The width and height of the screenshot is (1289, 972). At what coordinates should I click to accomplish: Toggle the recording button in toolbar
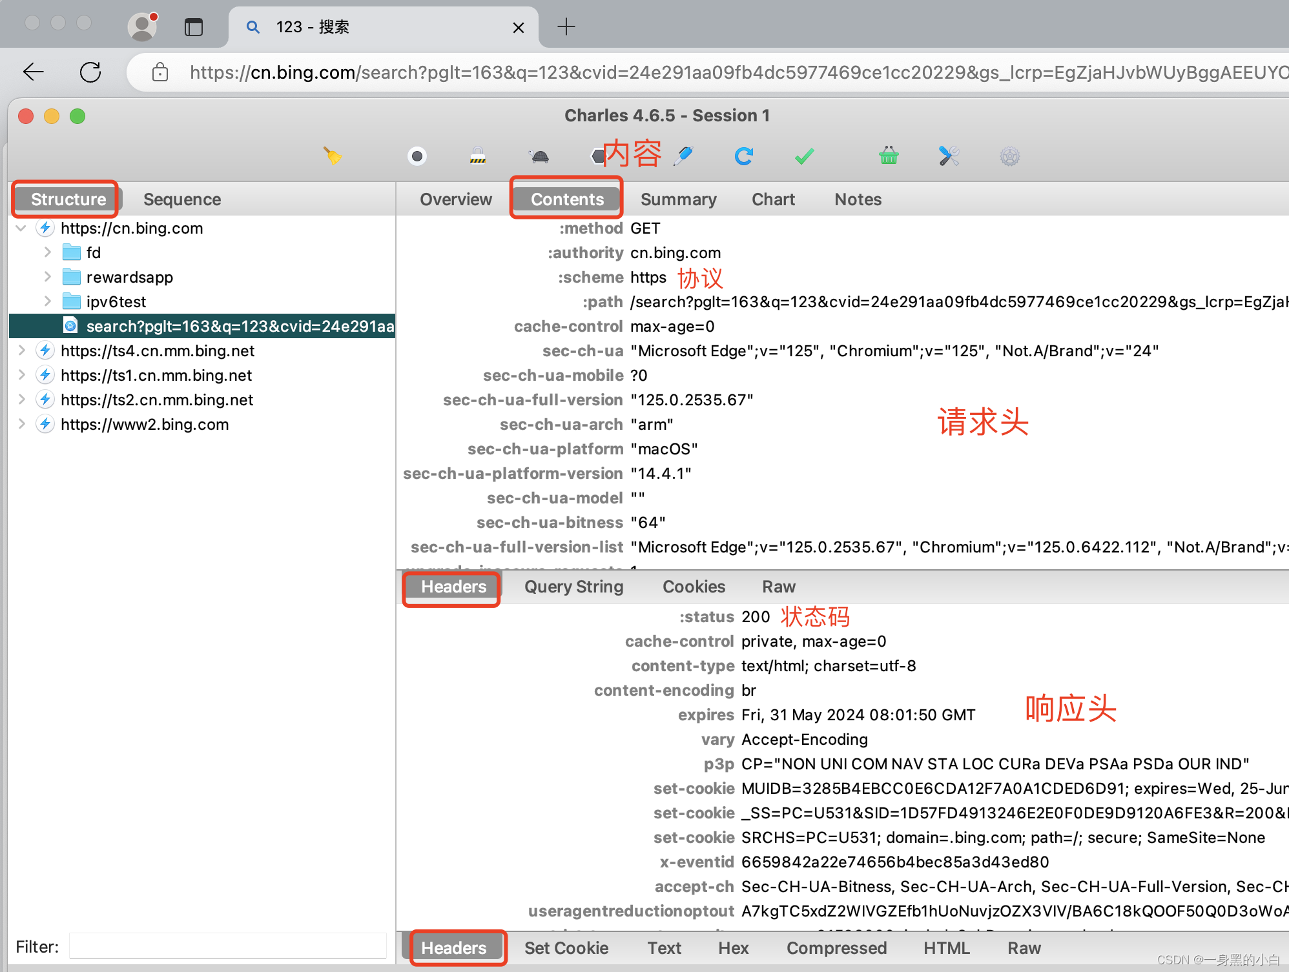pos(417,156)
